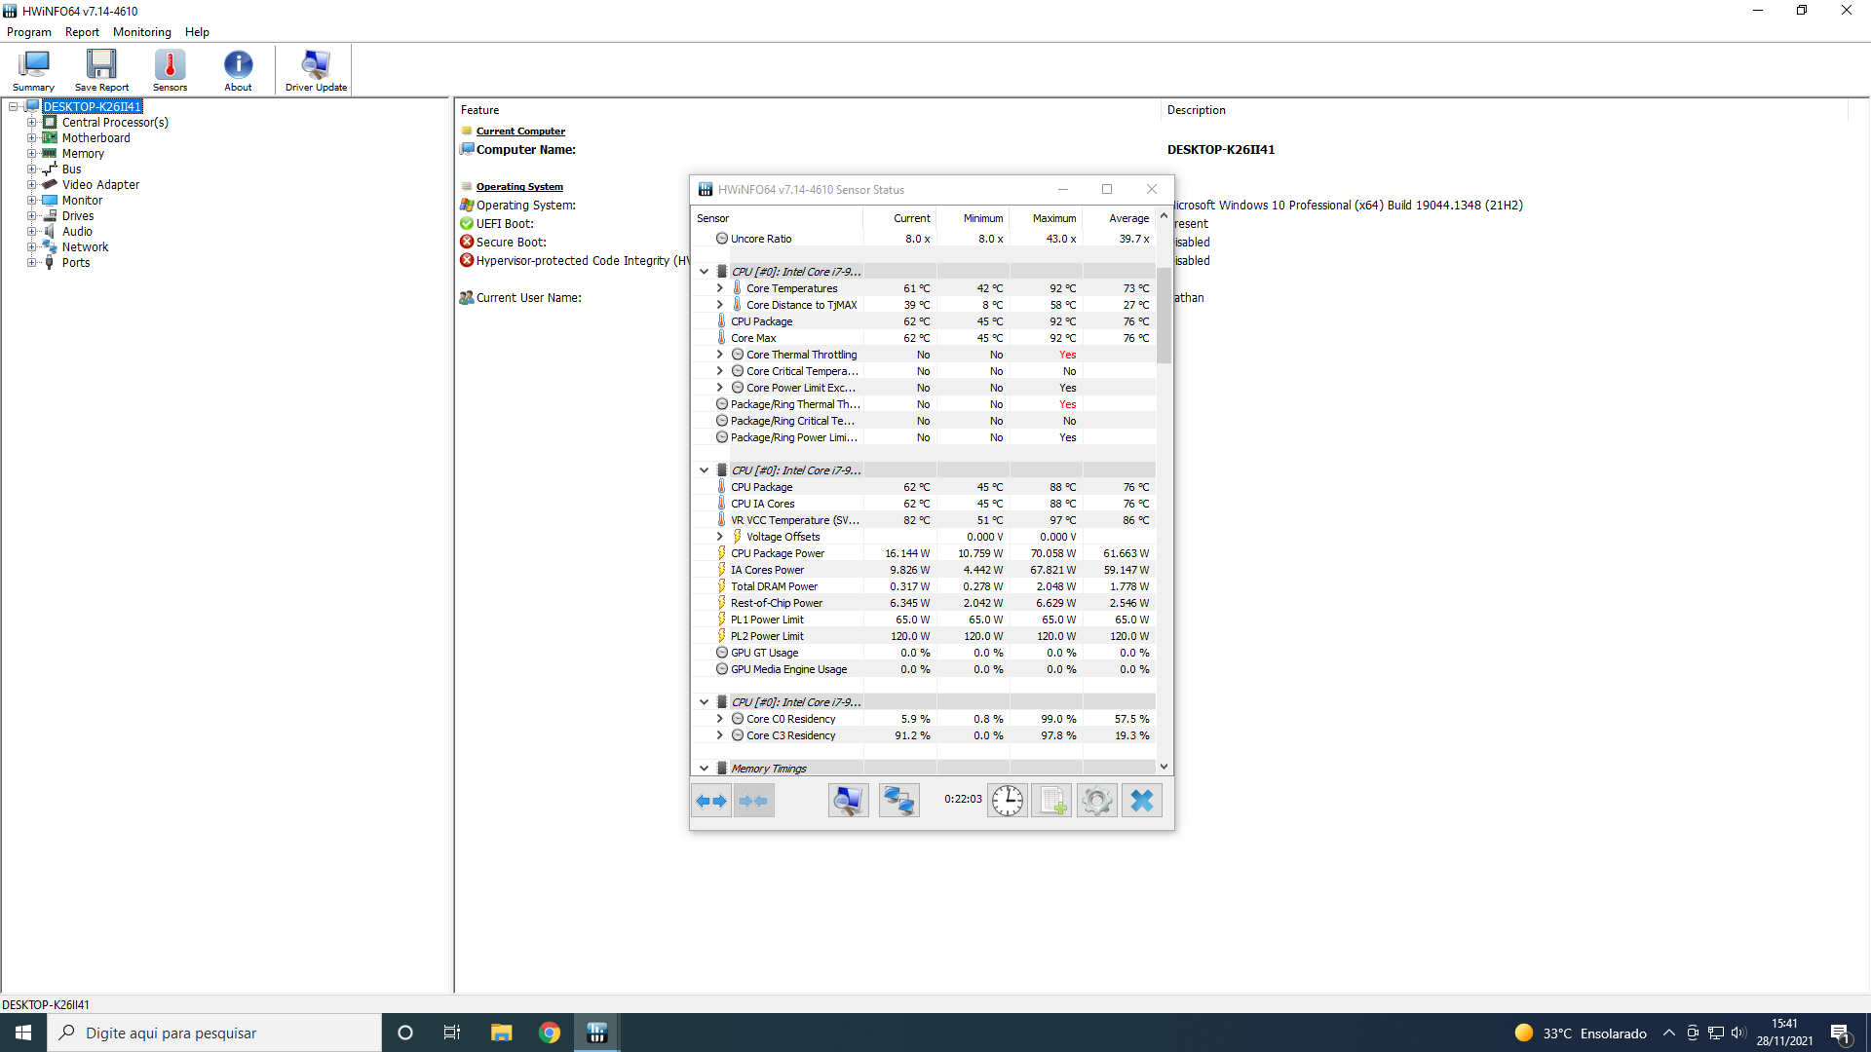Select the CPU Package Power row

coord(924,553)
